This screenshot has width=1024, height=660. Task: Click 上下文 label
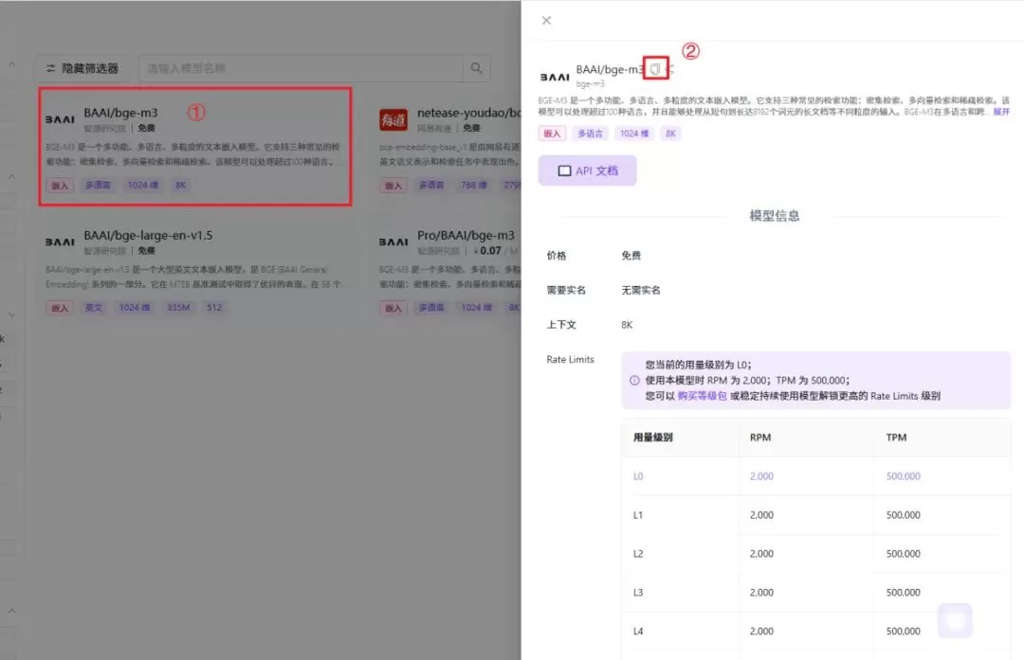click(x=561, y=325)
